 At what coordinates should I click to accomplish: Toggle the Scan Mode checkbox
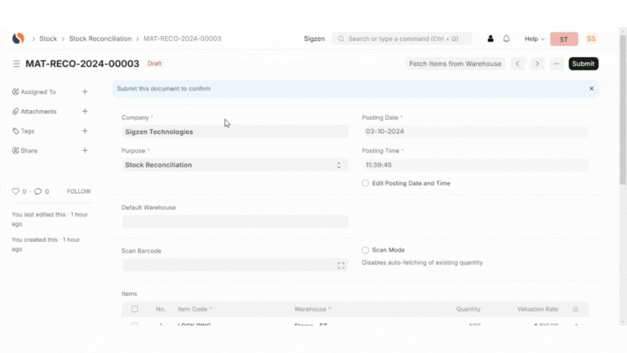pyautogui.click(x=366, y=250)
